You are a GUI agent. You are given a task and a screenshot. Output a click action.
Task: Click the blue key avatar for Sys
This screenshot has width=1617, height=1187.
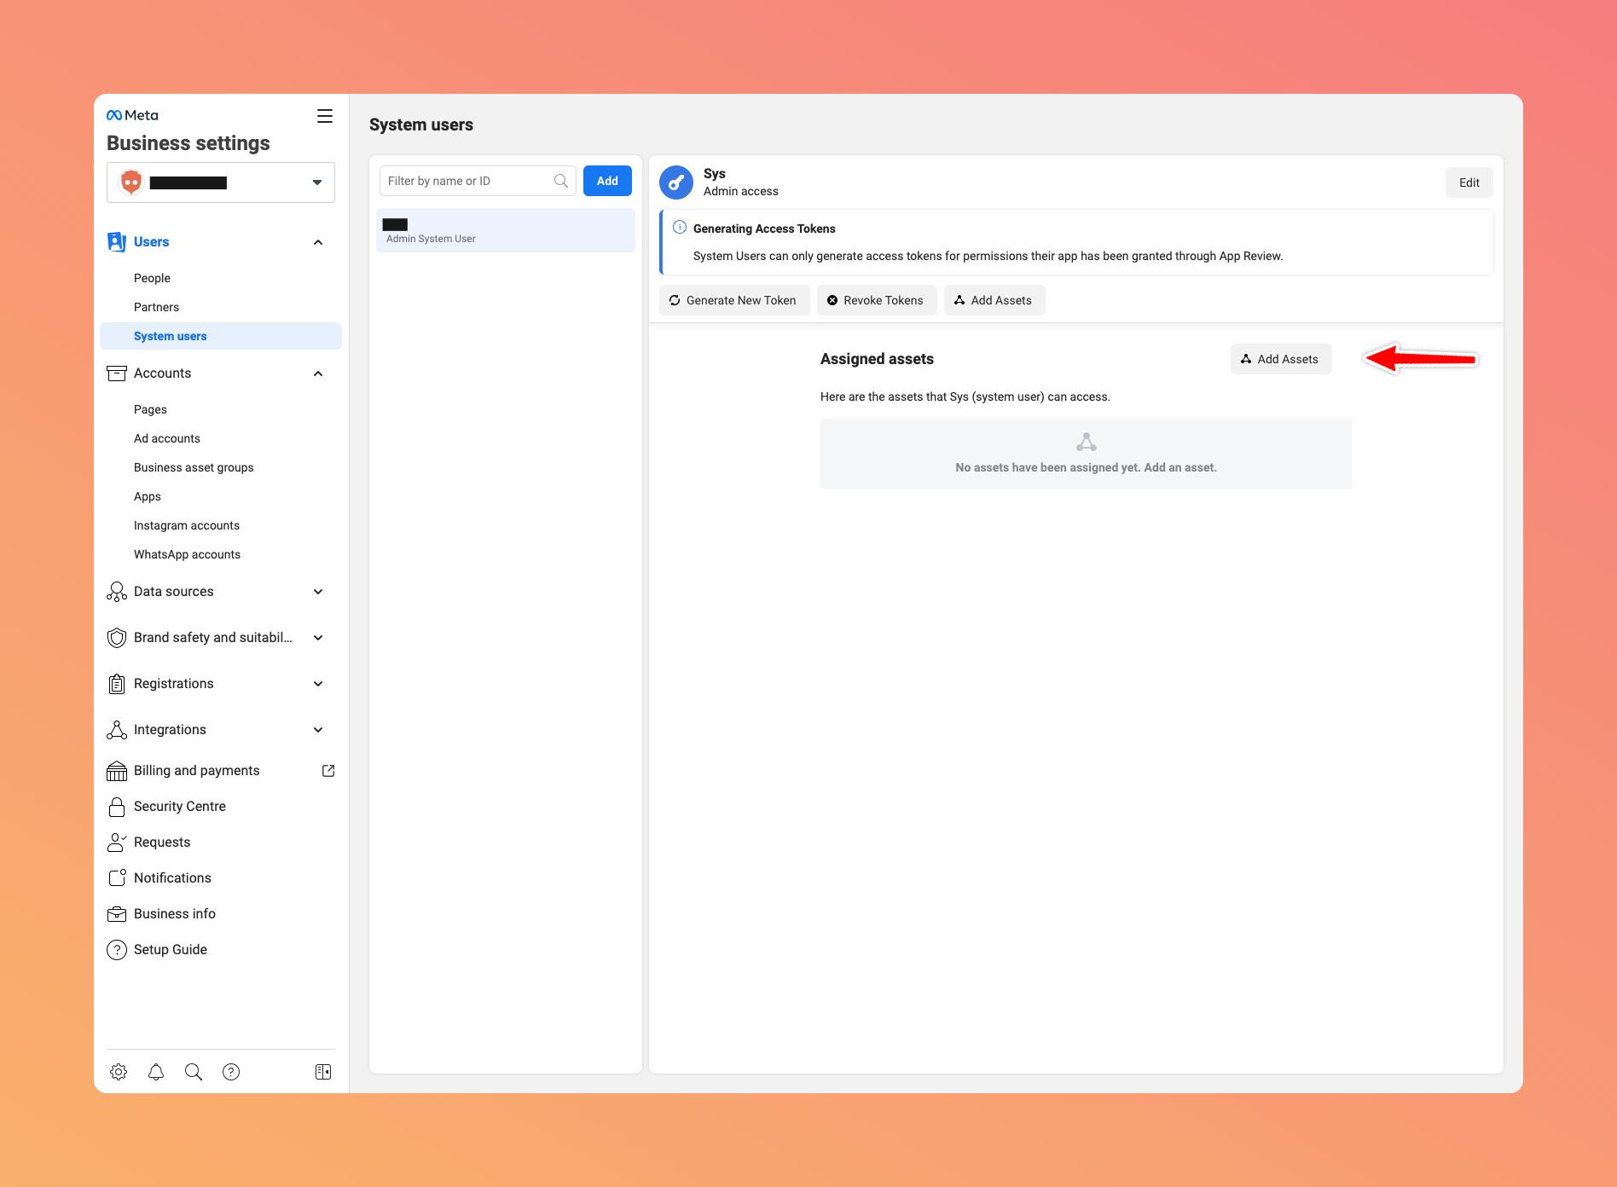tap(676, 182)
